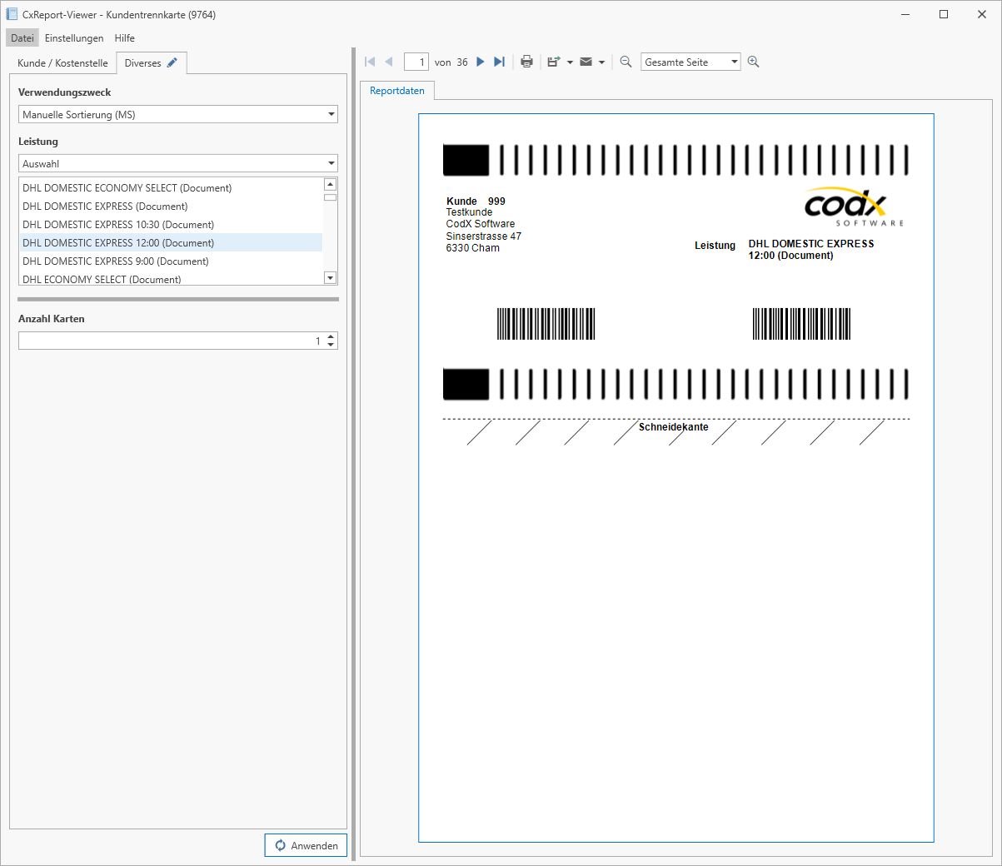Click the Leistung list scroll-up arrow

point(330,184)
